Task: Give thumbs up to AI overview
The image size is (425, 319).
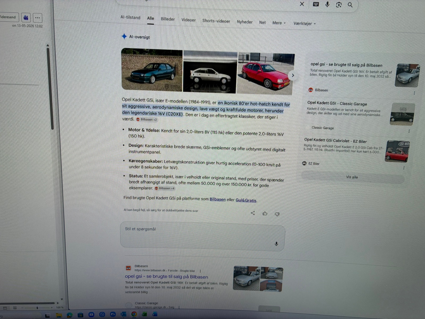Action: (x=265, y=213)
